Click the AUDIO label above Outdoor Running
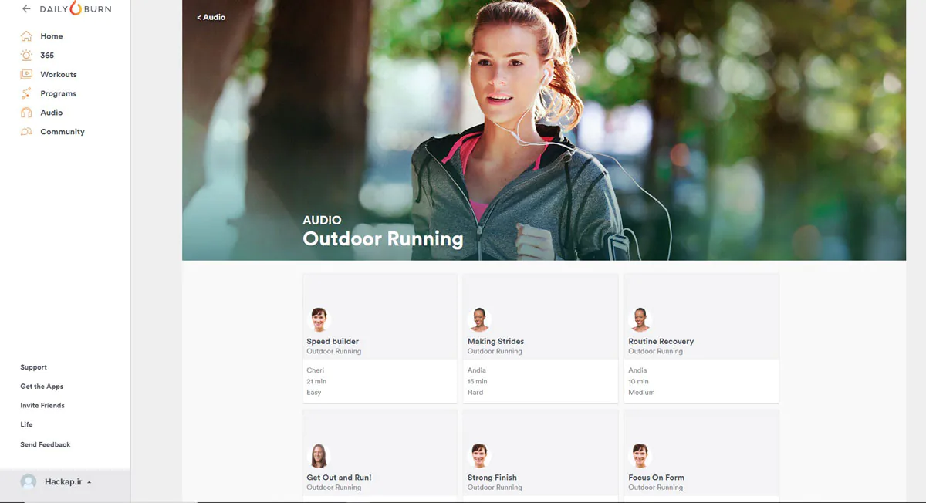This screenshot has width=926, height=503. tap(322, 220)
